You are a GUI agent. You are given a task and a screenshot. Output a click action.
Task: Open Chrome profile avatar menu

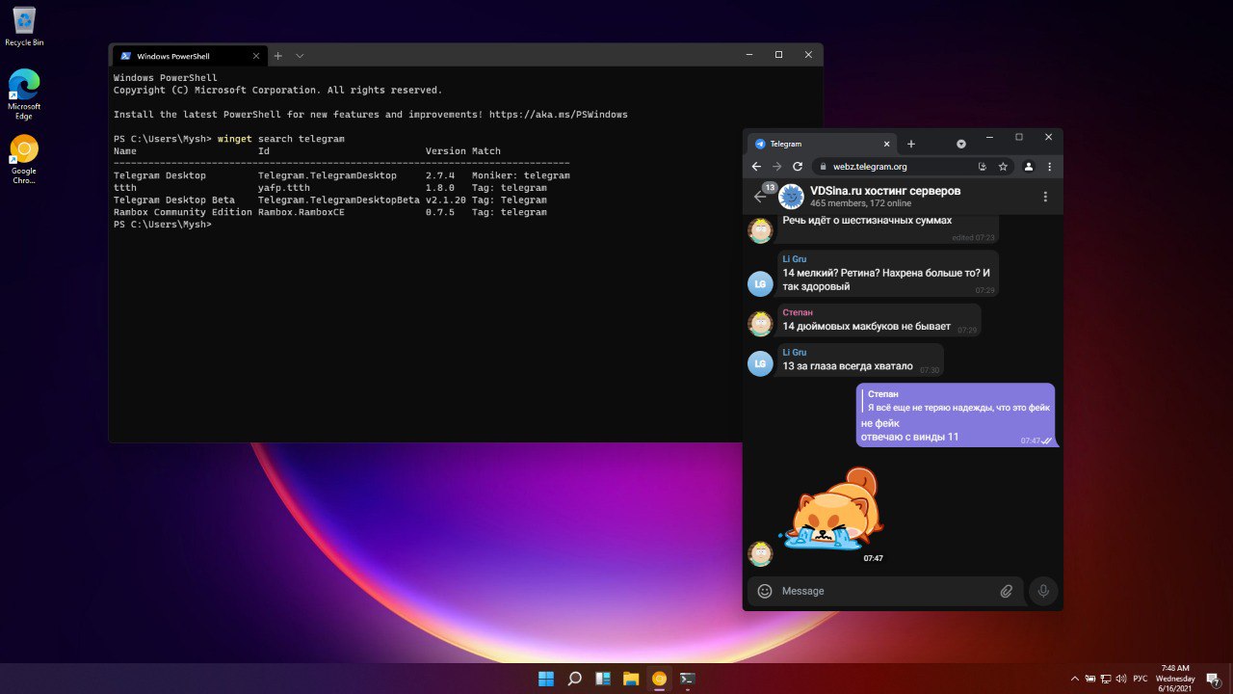pyautogui.click(x=1028, y=167)
